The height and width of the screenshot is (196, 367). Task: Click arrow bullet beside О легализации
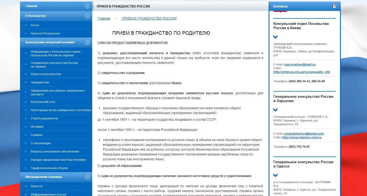[26, 143]
